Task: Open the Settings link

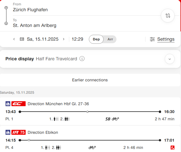Action: 166,39
